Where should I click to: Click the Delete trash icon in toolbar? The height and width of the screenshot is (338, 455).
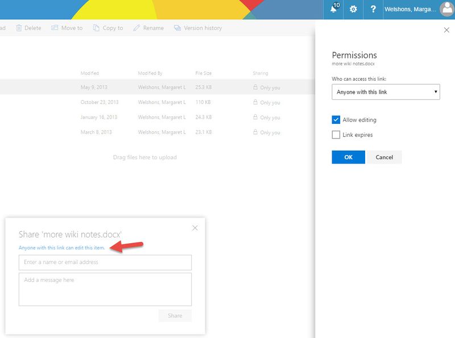pyautogui.click(x=19, y=28)
